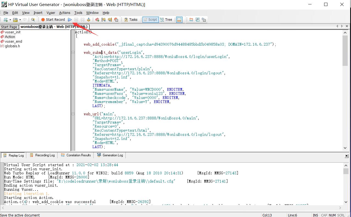Click the scroll tabs left arrow
Viewport: 351px width, 217px height.
click(337, 26)
